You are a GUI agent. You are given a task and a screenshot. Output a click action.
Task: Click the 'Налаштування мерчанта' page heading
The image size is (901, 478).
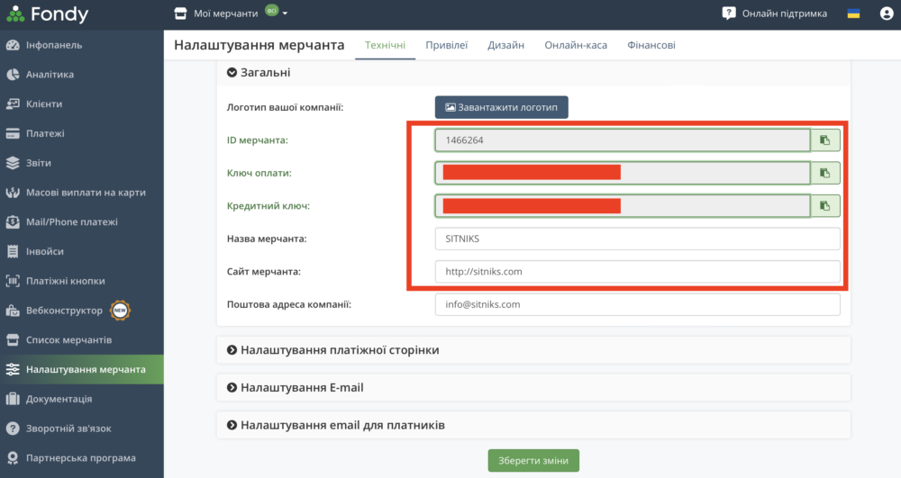(x=259, y=45)
